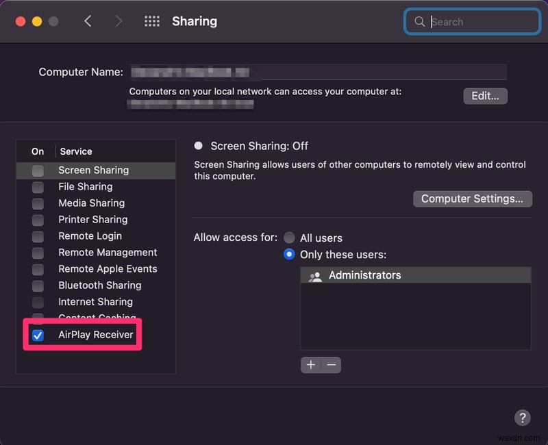Viewport: 548px width, 445px height.
Task: Uncheck the AirPlay Receiver checkbox
Action: click(x=38, y=335)
